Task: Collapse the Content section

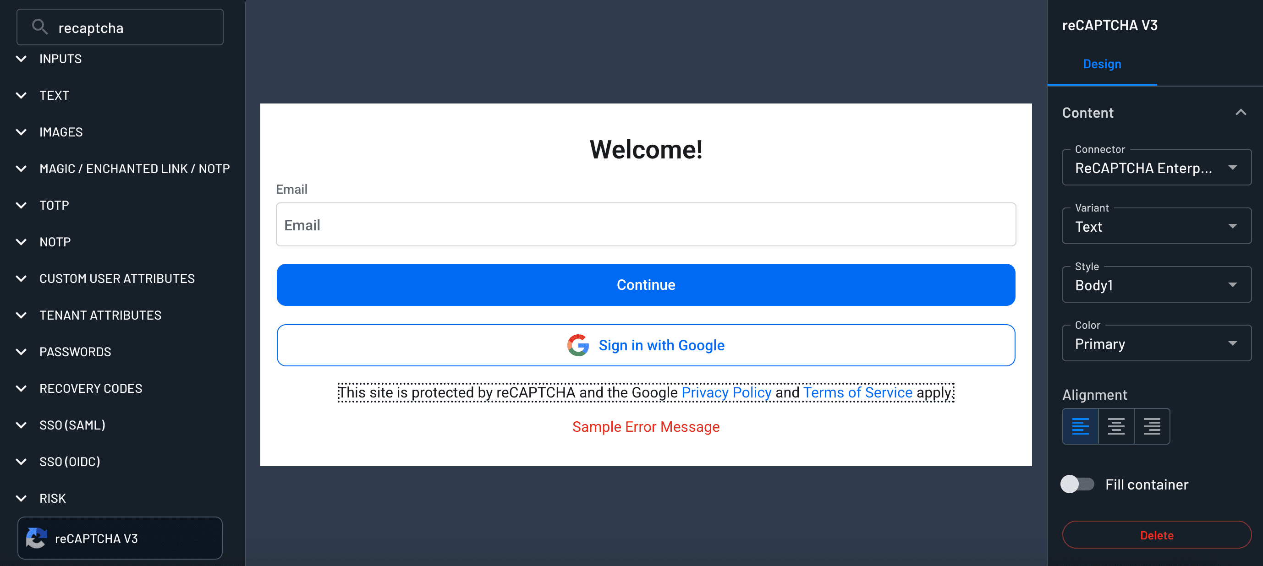Action: point(1241,112)
